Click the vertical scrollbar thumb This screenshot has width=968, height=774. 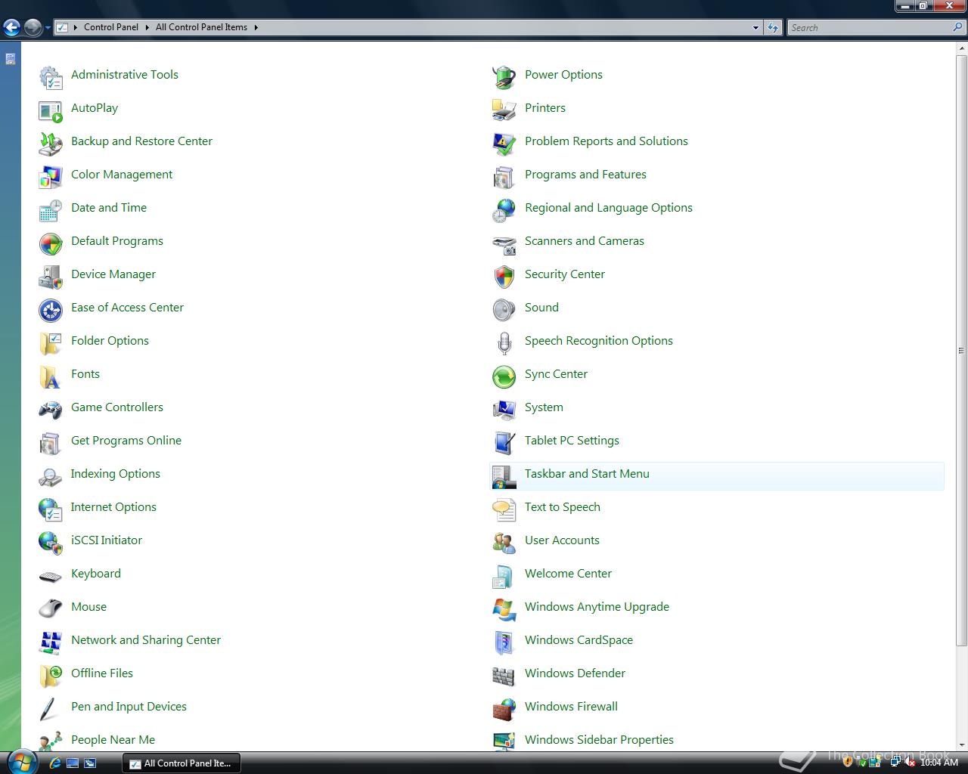[961, 350]
